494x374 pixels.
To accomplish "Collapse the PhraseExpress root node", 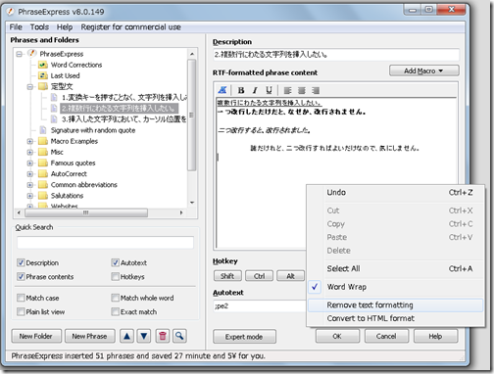I will (19, 54).
